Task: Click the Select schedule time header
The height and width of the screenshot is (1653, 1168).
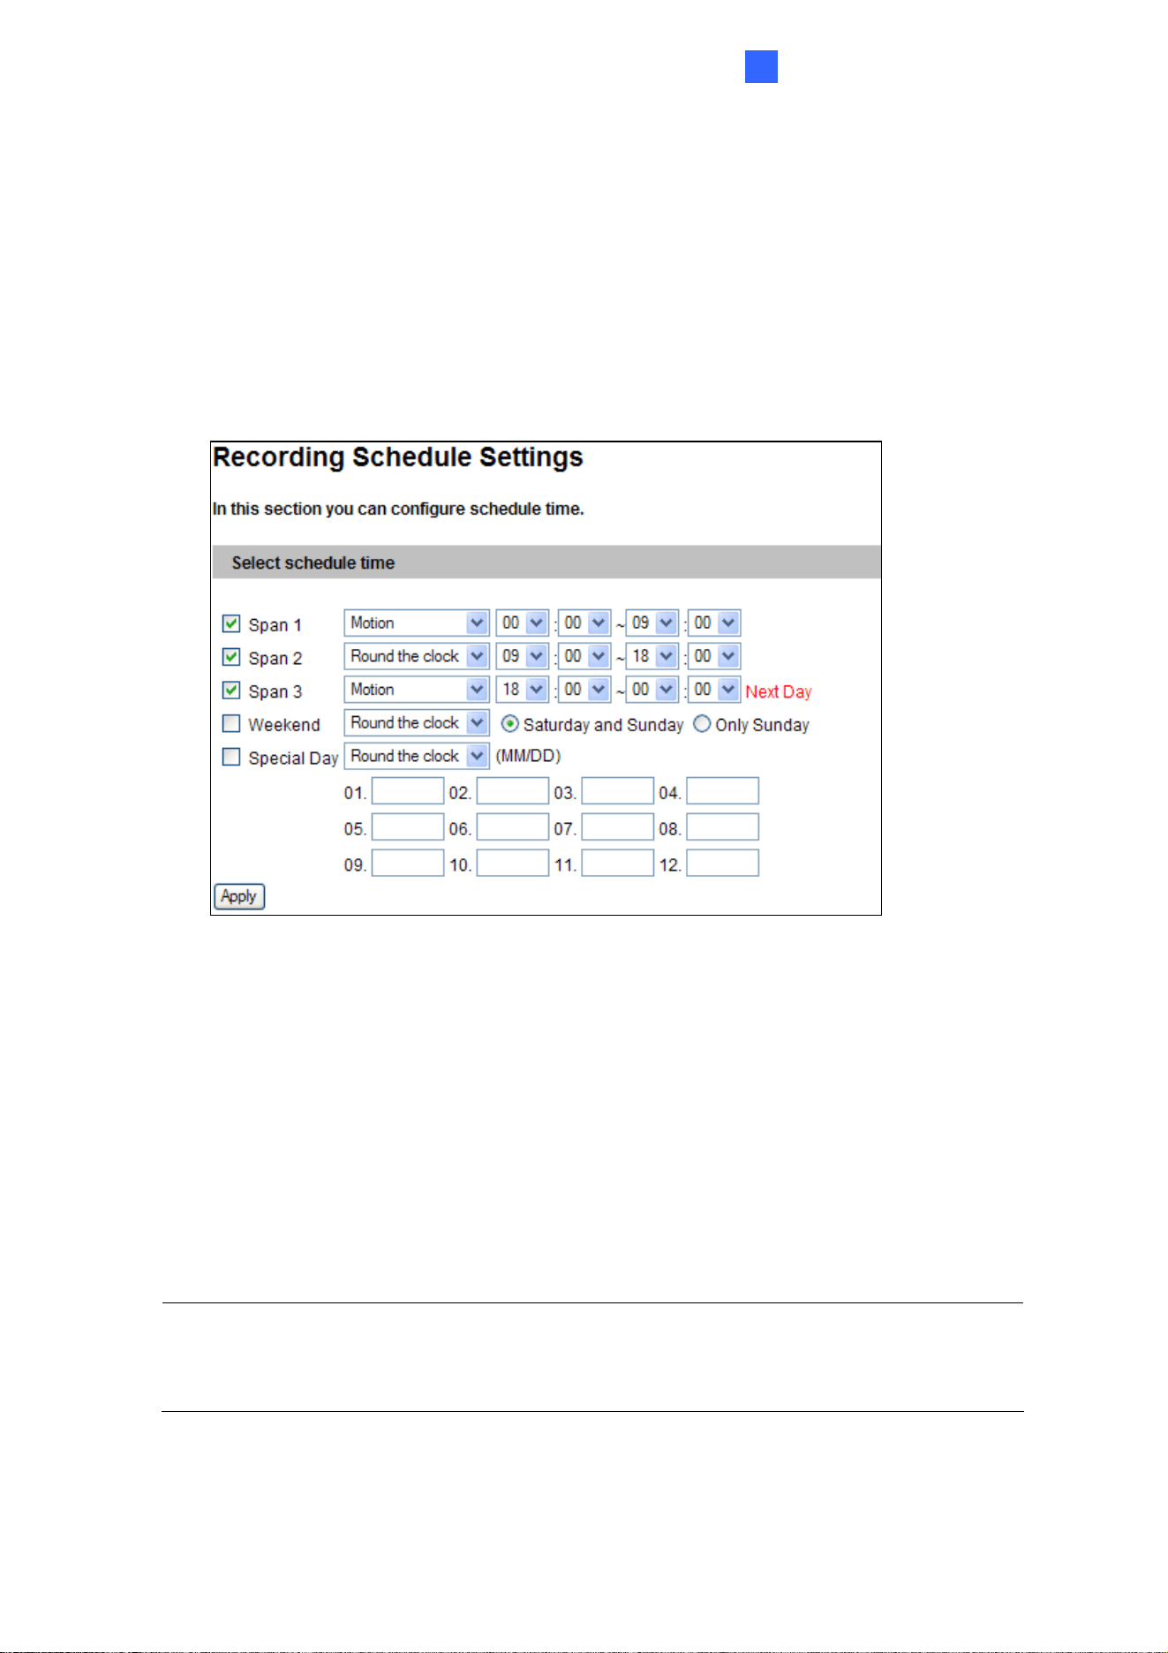Action: (x=313, y=562)
